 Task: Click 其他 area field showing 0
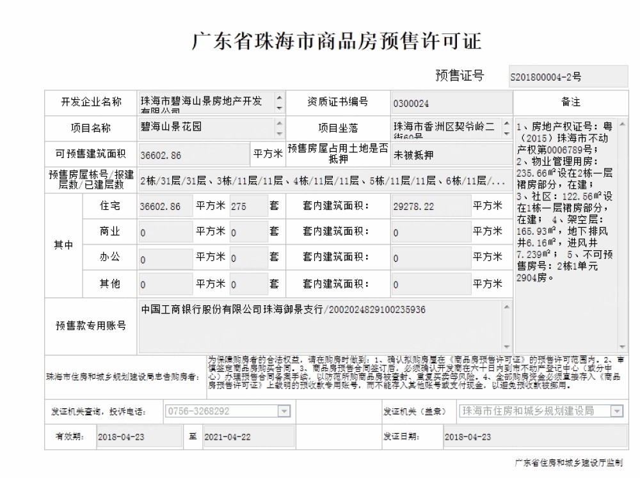click(x=165, y=283)
